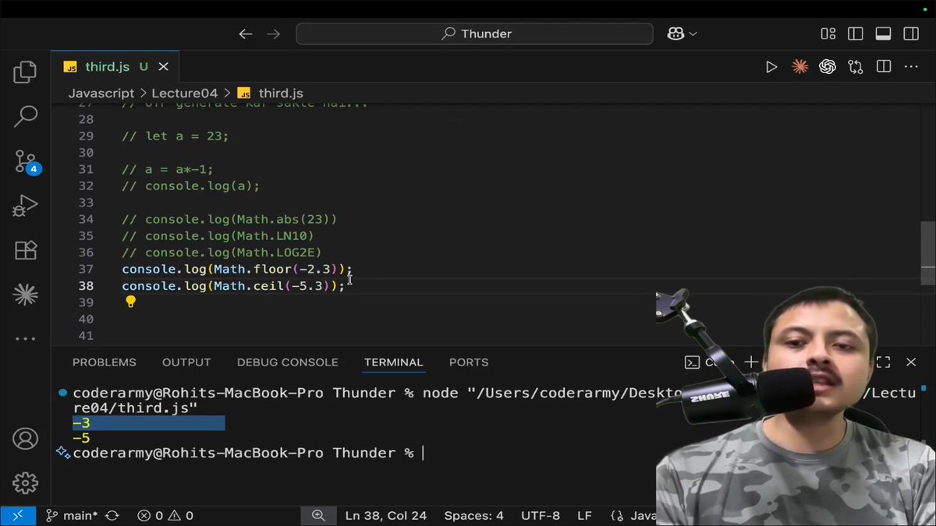Change the UTF-8 encoding in status bar

tap(541, 516)
